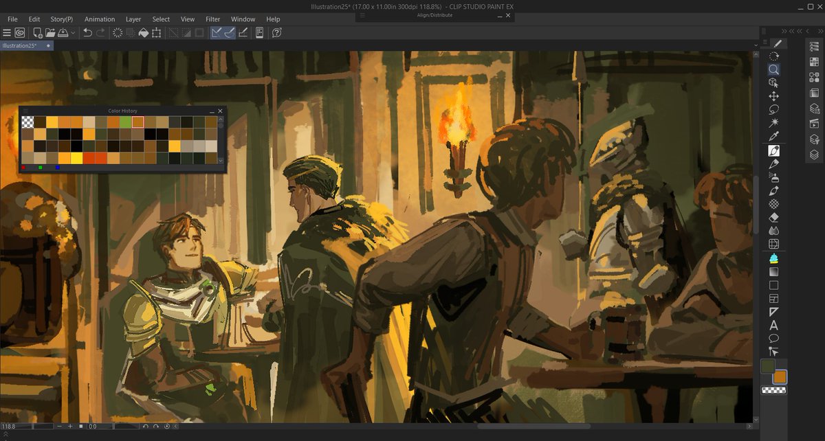This screenshot has width=825, height=441.
Task: Toggle Show selection border icon
Action: coord(199,32)
